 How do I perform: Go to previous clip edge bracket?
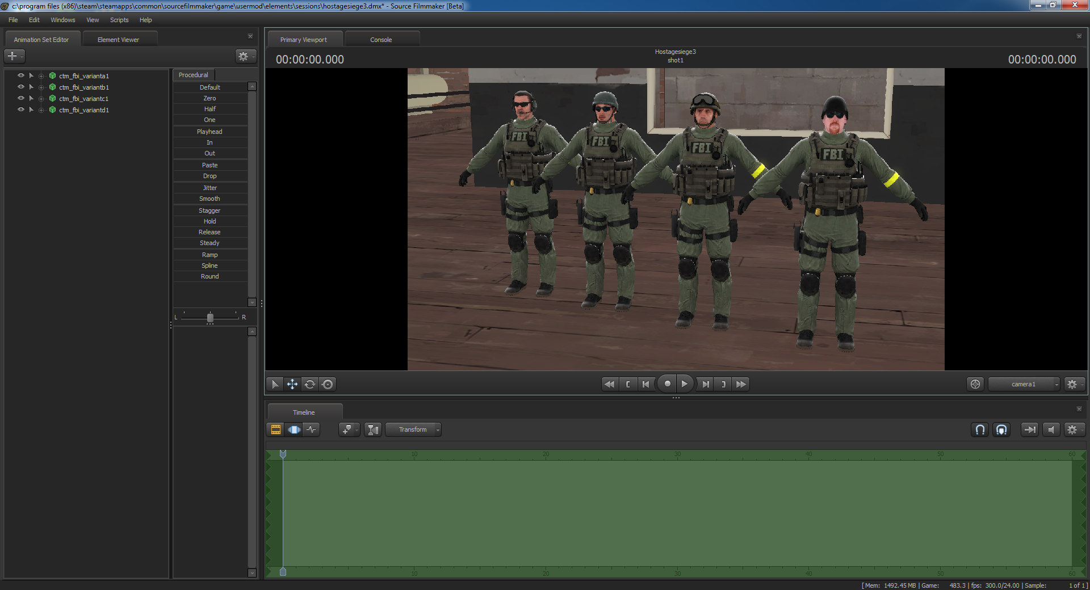628,384
